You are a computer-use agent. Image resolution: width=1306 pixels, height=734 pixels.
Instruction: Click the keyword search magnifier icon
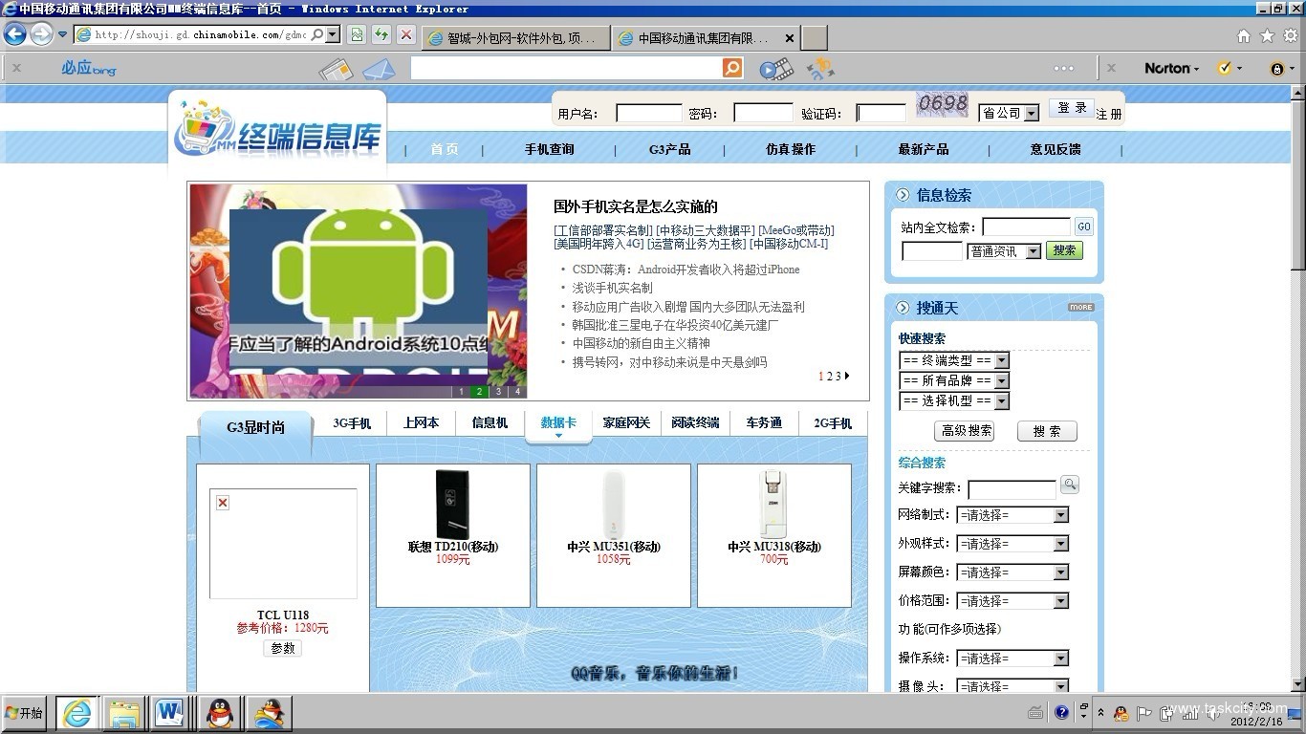(x=1070, y=485)
